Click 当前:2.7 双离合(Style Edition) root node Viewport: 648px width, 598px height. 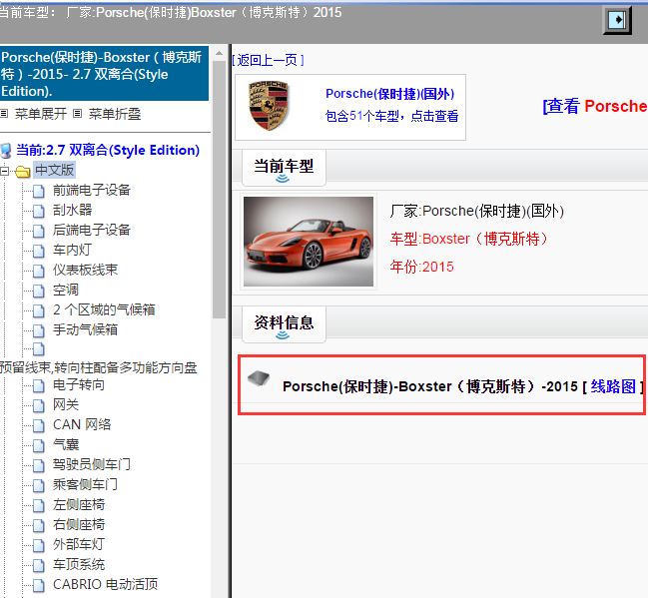pos(108,150)
